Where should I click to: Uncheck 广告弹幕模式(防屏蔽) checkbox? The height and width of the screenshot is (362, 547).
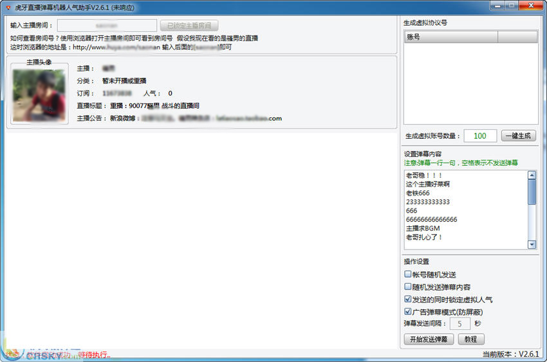407,311
